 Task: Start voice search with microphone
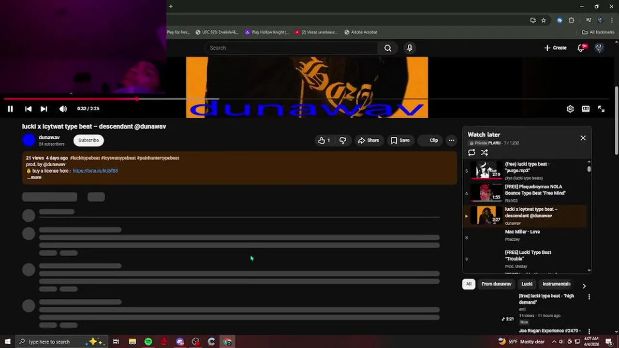coord(410,48)
